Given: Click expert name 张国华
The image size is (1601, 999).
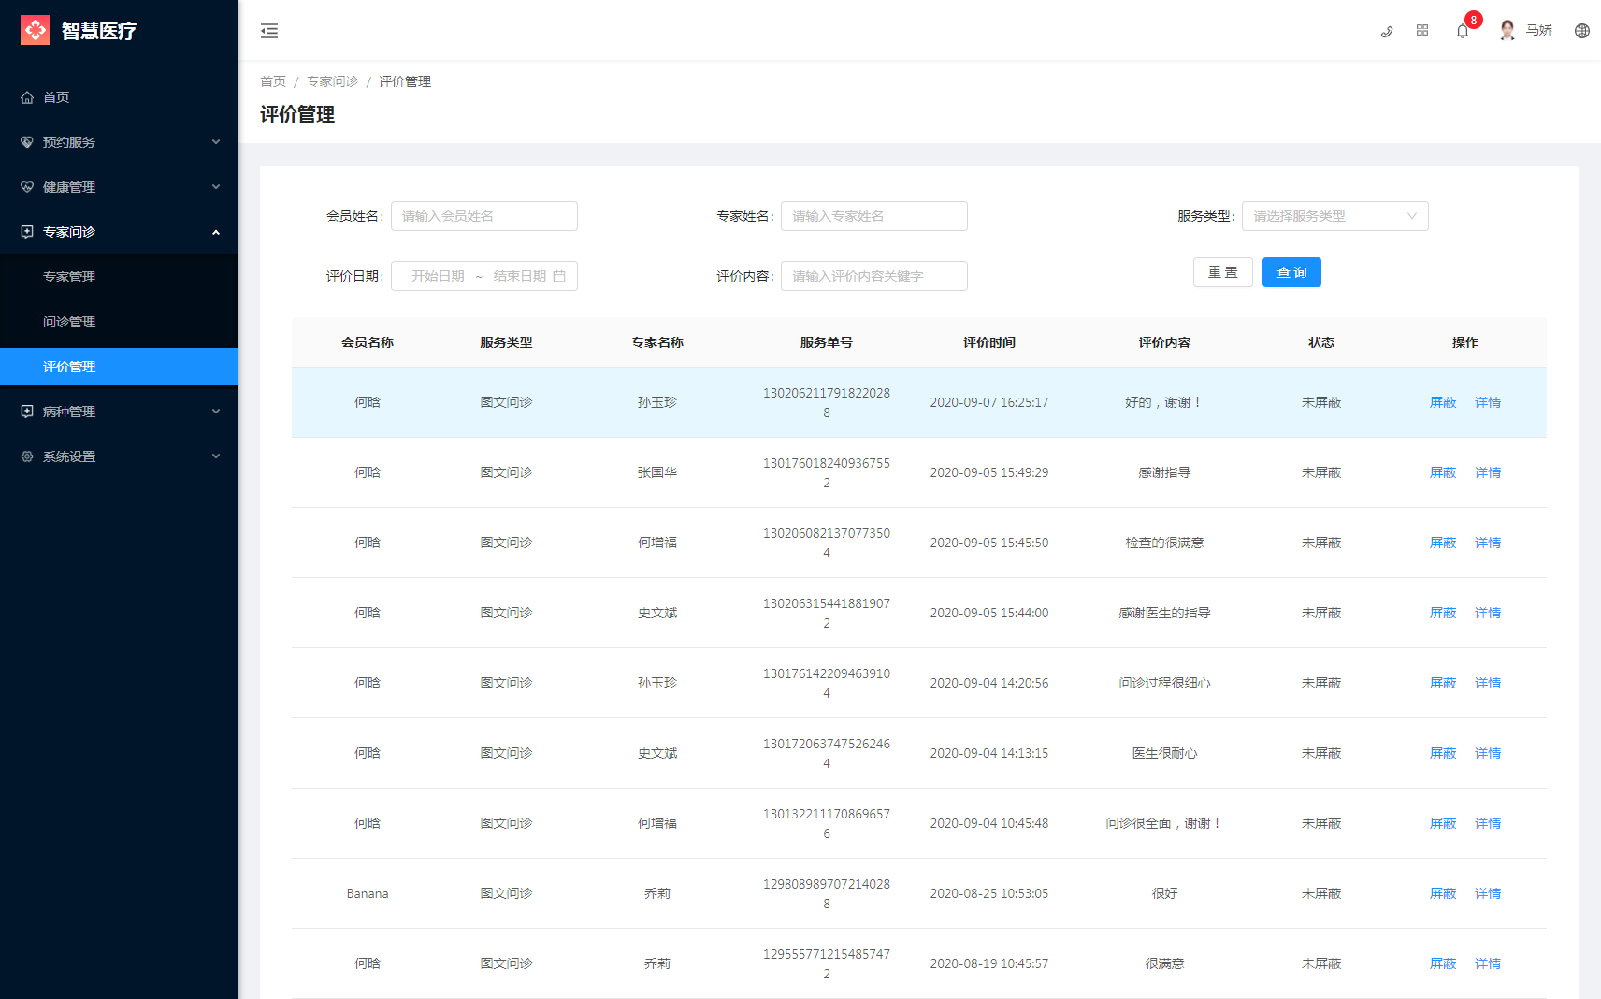Looking at the screenshot, I should point(657,472).
